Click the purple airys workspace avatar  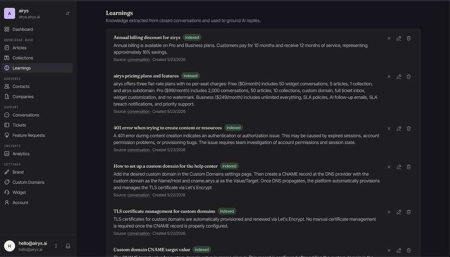tap(9, 13)
